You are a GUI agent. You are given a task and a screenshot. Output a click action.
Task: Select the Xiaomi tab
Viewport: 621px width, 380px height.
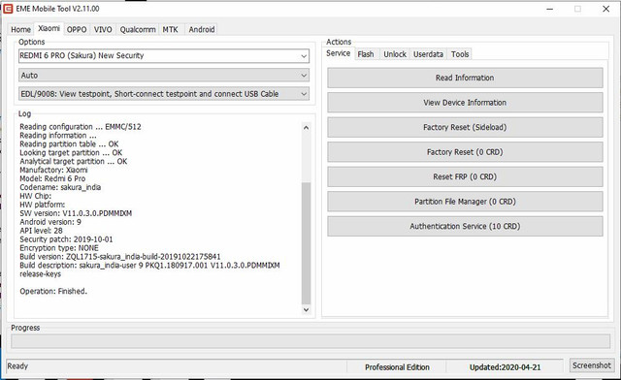click(x=49, y=28)
